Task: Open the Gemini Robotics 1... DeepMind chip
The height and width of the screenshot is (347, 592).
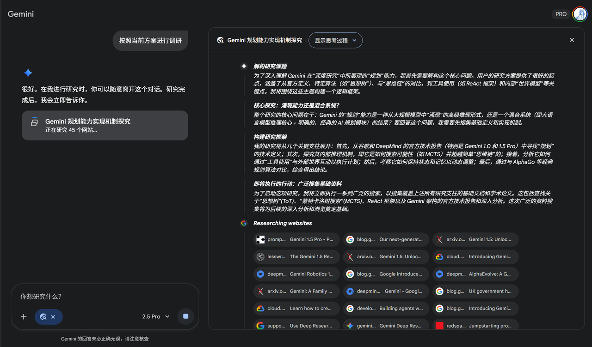Action: coord(296,274)
